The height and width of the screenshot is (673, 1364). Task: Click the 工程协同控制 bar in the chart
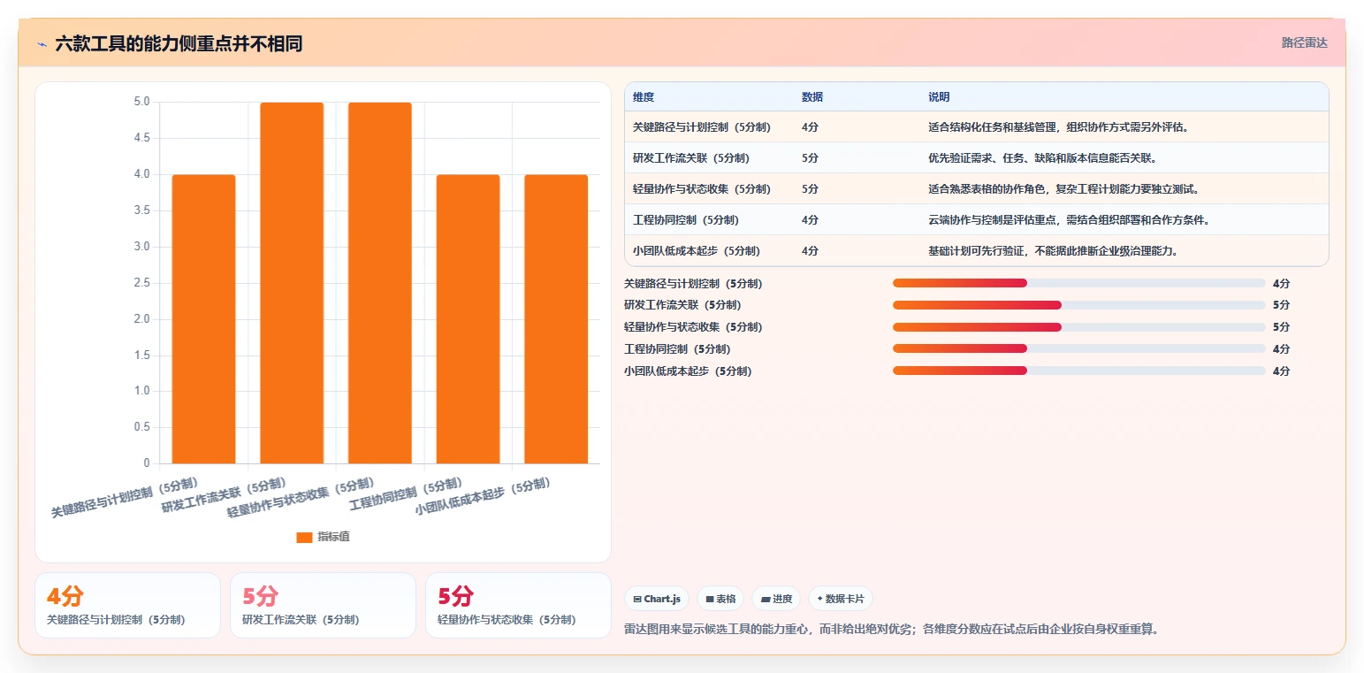pos(469,319)
